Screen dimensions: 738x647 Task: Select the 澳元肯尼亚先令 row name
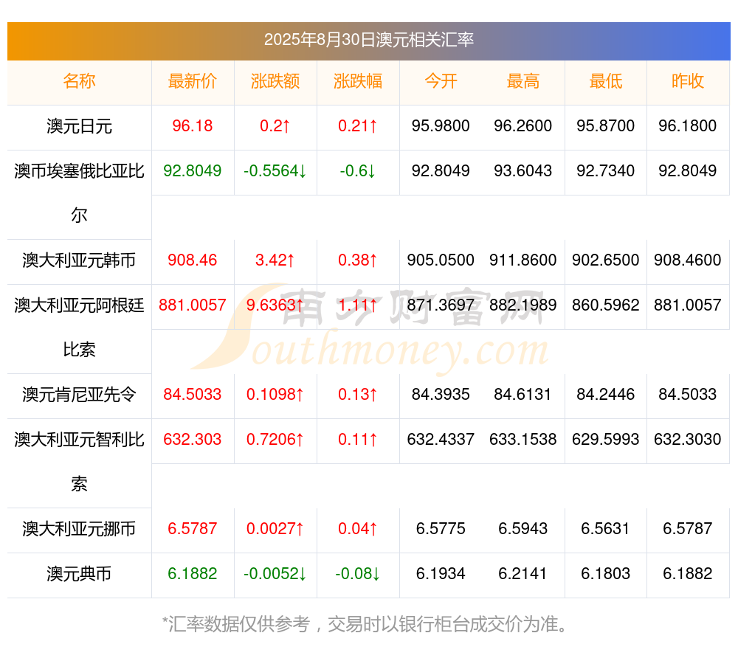click(79, 394)
